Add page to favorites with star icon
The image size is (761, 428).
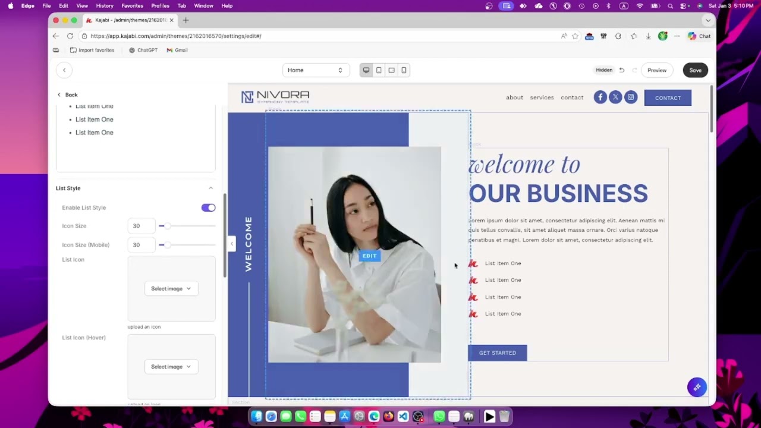pyautogui.click(x=575, y=36)
